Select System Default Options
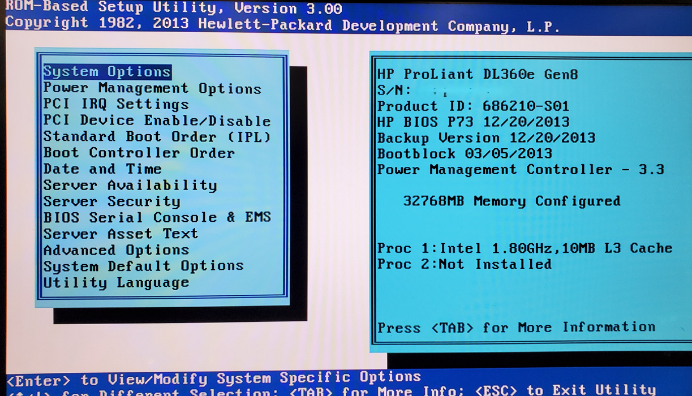692x396 pixels. (143, 266)
